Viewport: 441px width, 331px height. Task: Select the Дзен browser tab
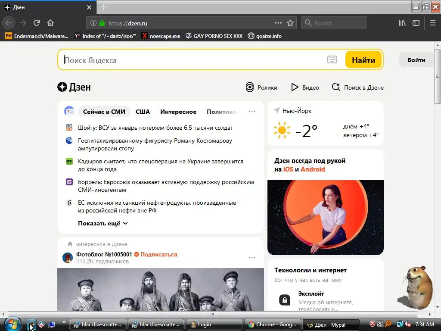click(48, 7)
